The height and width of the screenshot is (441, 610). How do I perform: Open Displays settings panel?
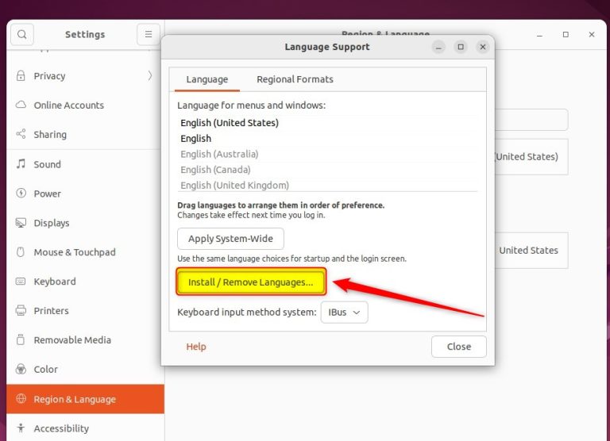pos(85,223)
